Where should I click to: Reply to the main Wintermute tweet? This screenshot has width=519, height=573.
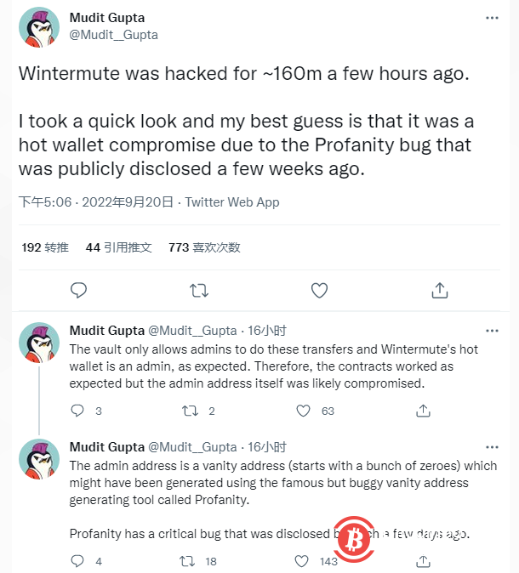pyautogui.click(x=78, y=290)
